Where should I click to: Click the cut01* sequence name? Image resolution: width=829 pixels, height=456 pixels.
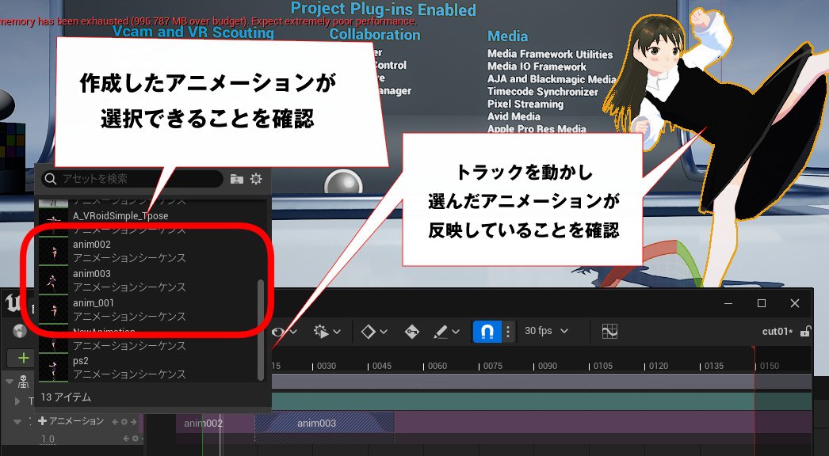[x=777, y=331]
